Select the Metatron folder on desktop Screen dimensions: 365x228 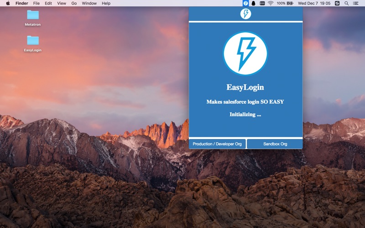32,18
